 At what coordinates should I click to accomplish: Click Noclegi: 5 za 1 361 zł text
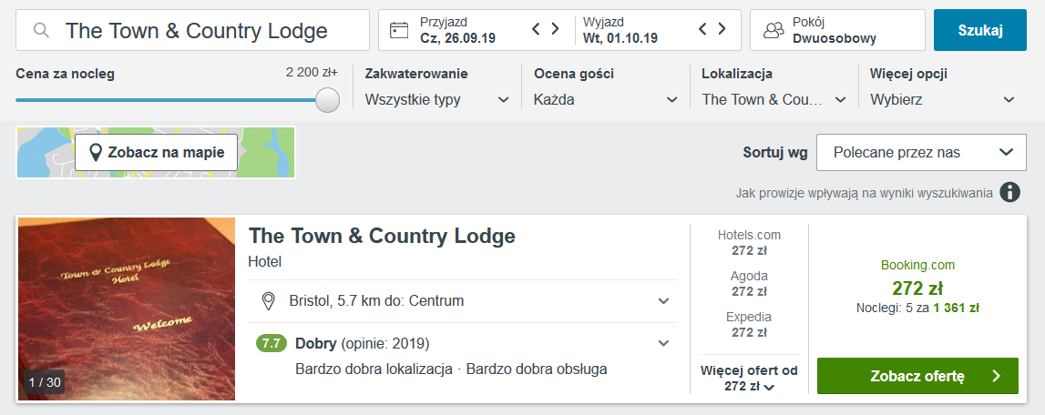(917, 308)
